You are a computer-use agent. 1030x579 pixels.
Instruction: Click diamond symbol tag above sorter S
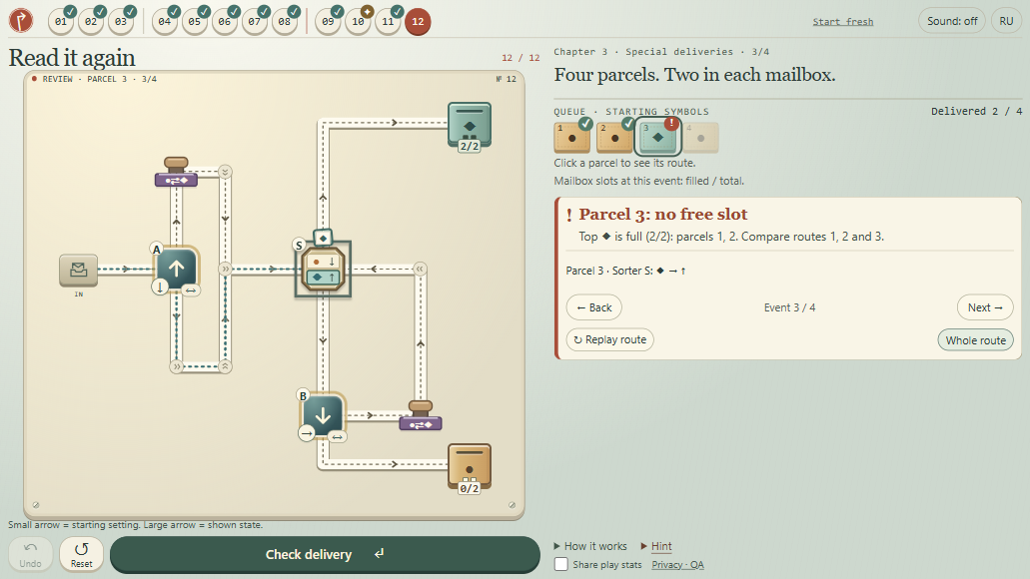coord(323,237)
